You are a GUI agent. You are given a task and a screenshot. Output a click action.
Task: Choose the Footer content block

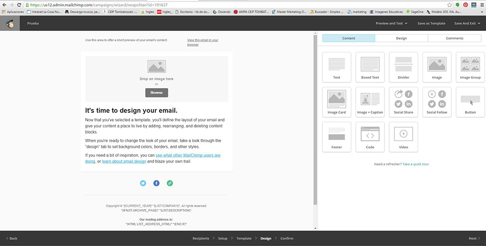pos(336,137)
